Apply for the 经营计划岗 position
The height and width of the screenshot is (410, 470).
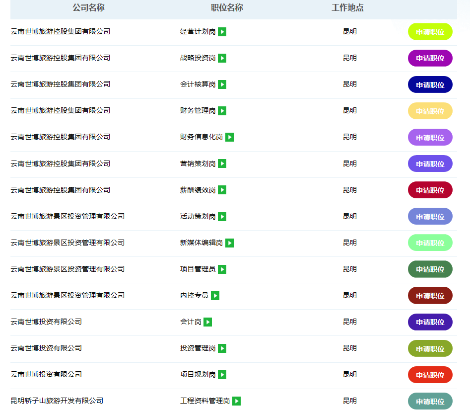(430, 32)
